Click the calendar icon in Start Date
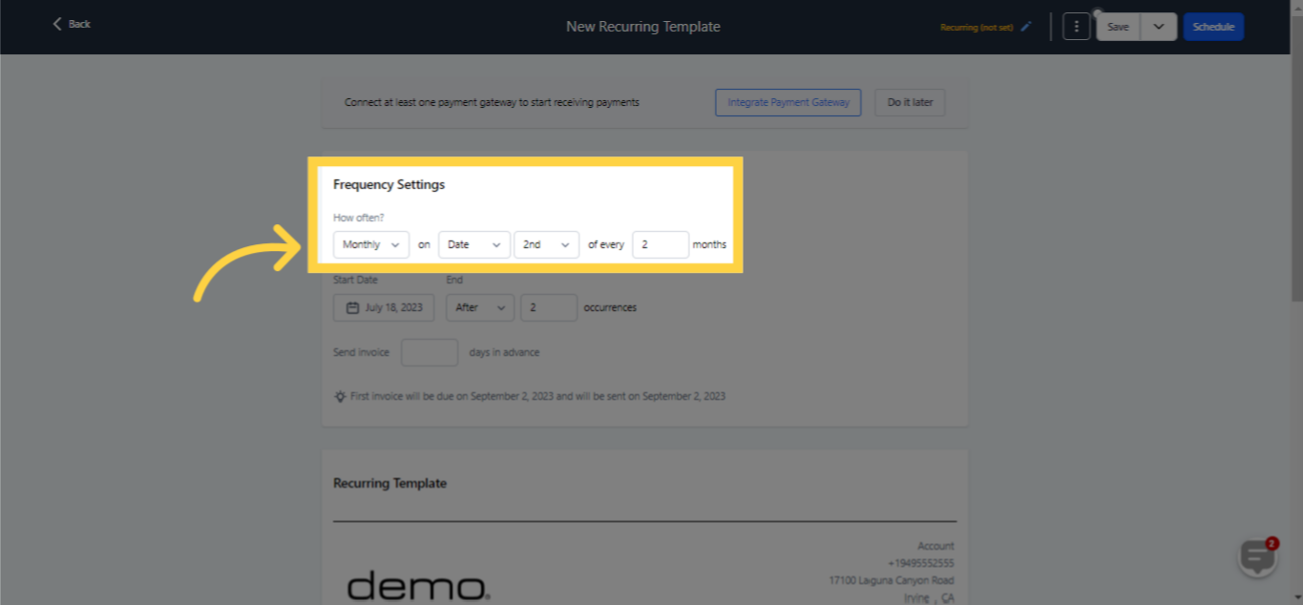Screen dimensions: 1303x605 [351, 307]
